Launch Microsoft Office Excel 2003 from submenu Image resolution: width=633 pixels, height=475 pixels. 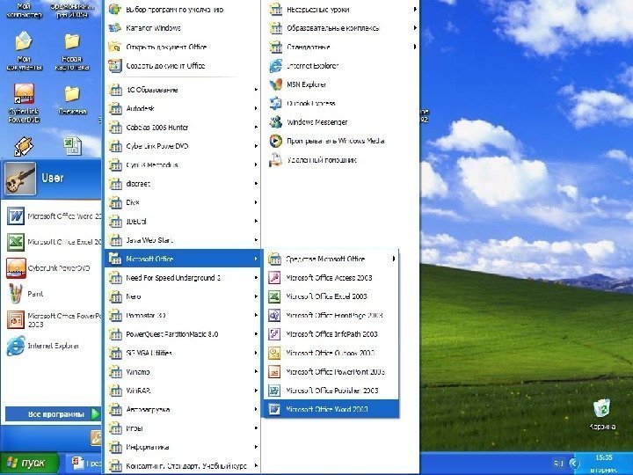[331, 296]
